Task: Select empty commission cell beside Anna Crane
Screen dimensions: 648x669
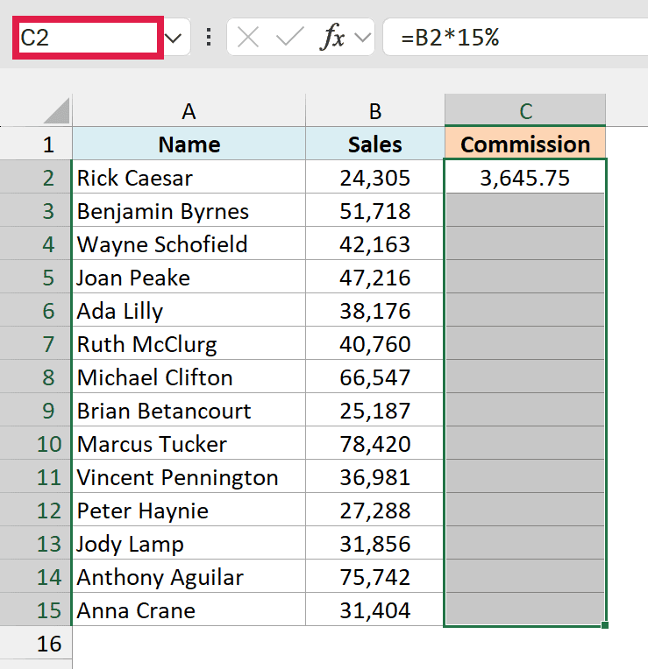Action: coord(525,610)
